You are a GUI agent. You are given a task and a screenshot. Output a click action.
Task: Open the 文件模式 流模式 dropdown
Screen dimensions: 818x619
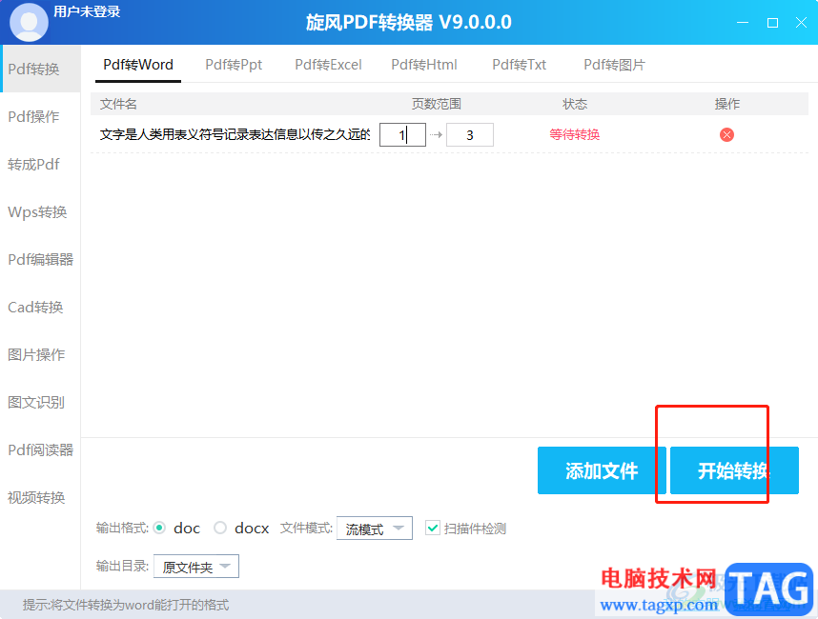375,529
